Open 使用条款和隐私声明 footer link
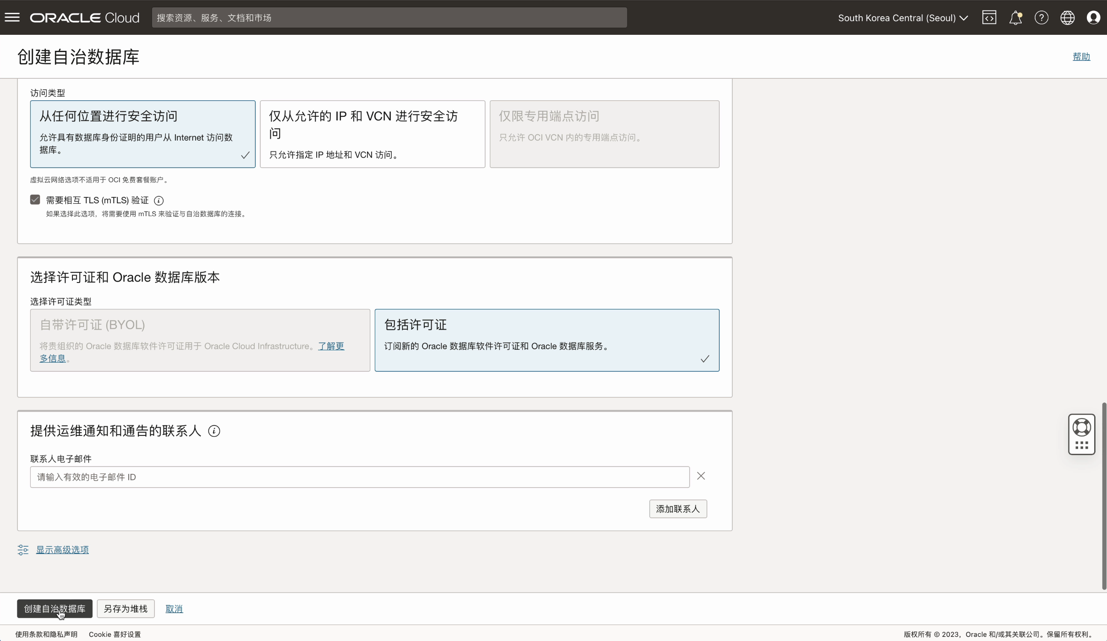The height and width of the screenshot is (641, 1107). pos(46,634)
